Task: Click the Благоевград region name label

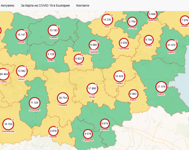Action: click(x=8, y=131)
